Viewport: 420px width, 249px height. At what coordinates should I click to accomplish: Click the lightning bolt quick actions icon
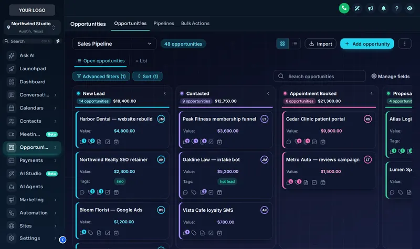click(58, 41)
